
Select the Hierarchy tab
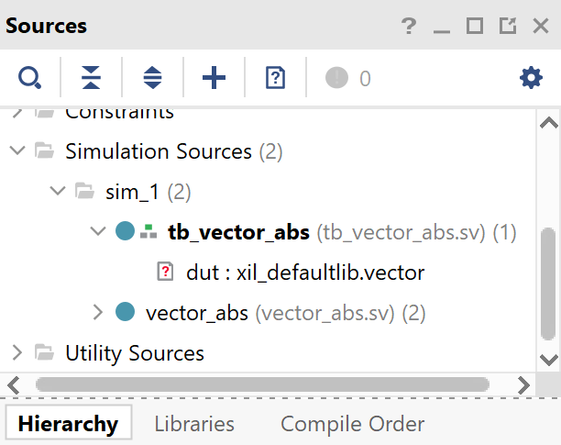[x=68, y=424]
